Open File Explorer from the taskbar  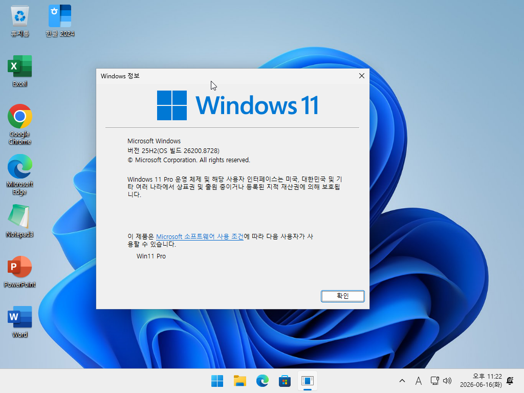pyautogui.click(x=239, y=381)
